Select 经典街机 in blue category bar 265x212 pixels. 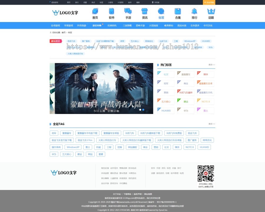tap(112, 26)
